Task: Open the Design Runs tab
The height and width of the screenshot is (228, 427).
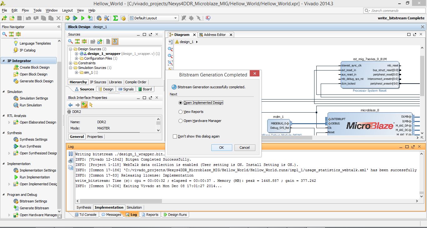Action: (x=175, y=215)
